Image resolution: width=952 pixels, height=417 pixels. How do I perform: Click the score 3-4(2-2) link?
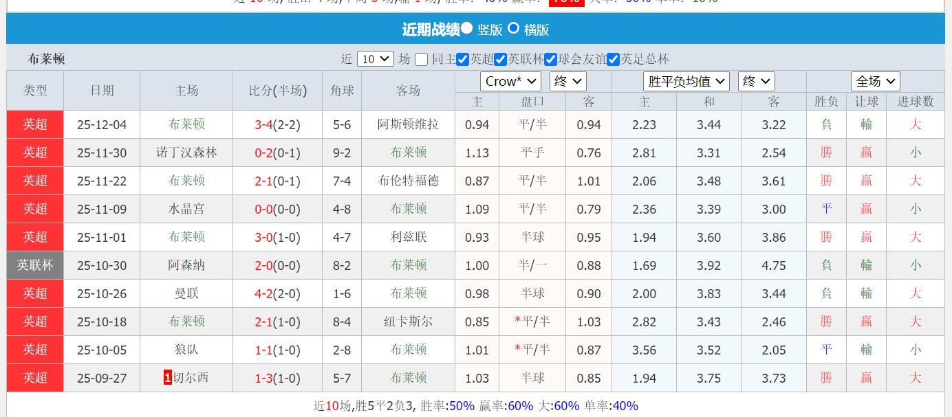pyautogui.click(x=277, y=124)
